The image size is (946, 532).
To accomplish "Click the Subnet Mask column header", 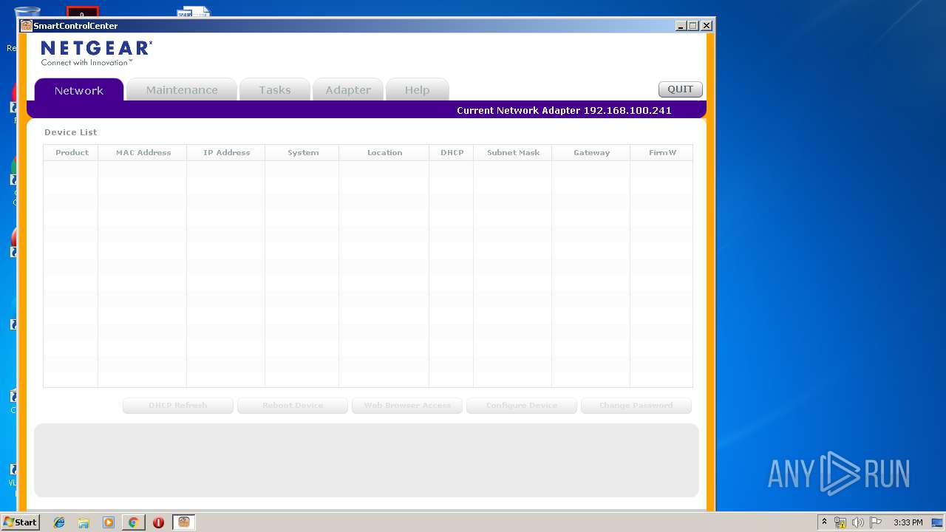I will click(x=513, y=153).
